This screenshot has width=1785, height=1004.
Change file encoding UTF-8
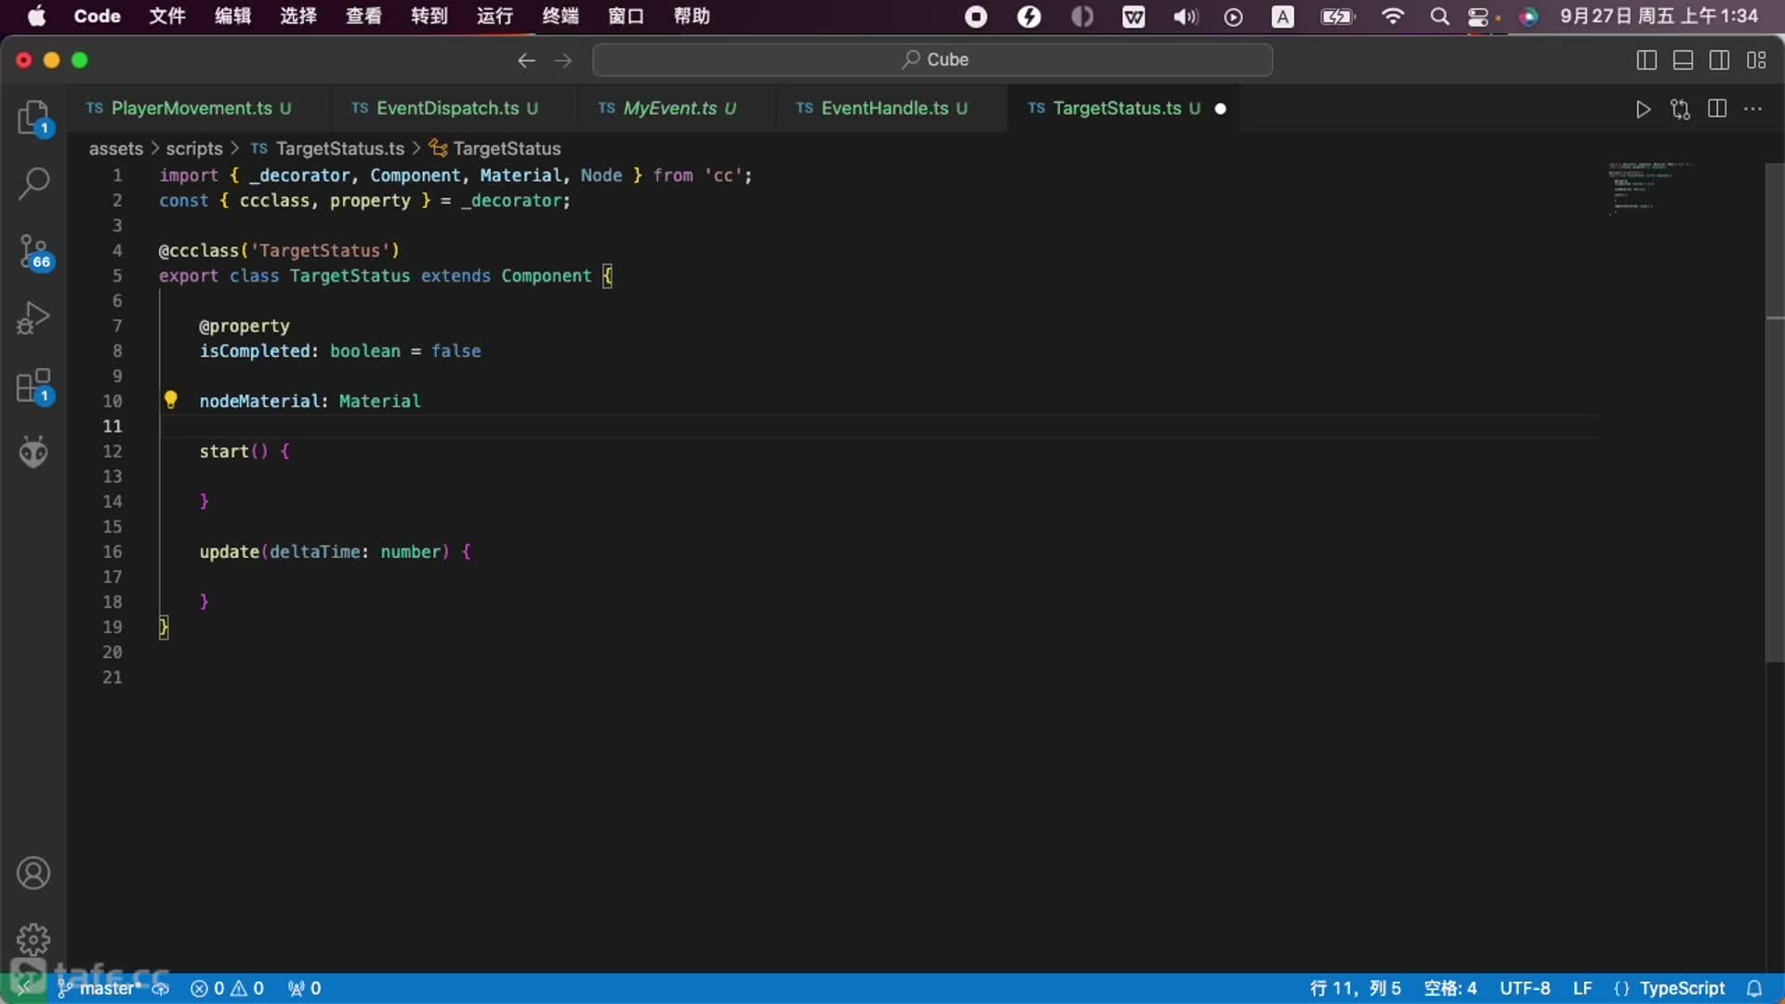tap(1525, 988)
